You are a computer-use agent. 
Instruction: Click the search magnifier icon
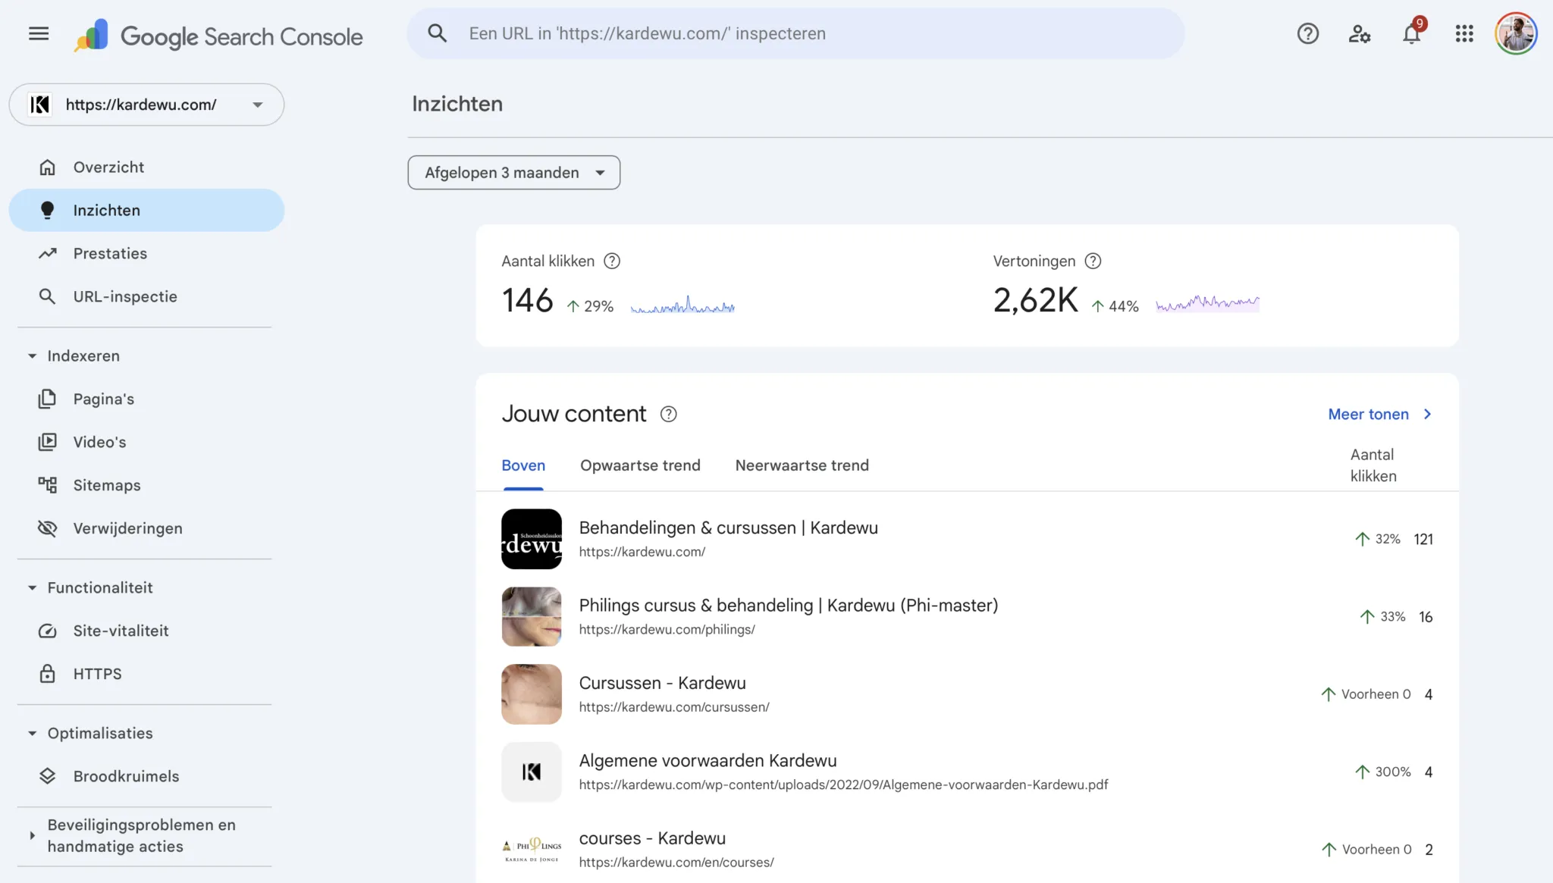437,33
